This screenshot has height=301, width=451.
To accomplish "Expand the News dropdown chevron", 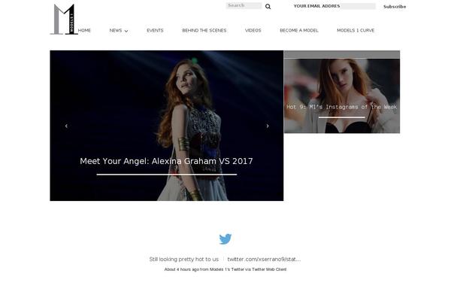I will tap(126, 31).
